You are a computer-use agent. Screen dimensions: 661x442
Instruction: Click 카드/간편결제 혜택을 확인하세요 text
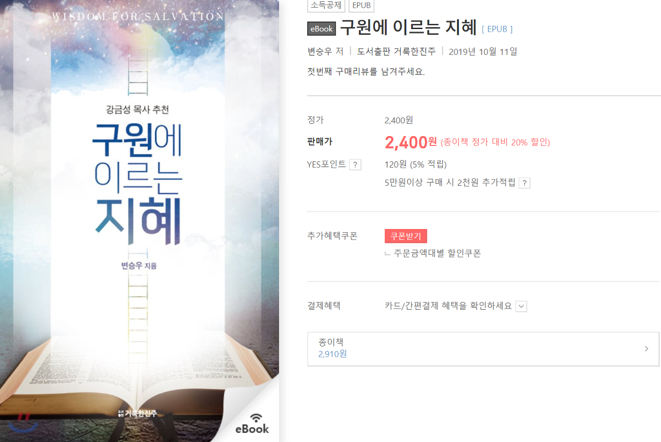[x=448, y=306]
